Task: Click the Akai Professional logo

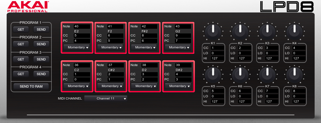Action: pyautogui.click(x=28, y=6)
